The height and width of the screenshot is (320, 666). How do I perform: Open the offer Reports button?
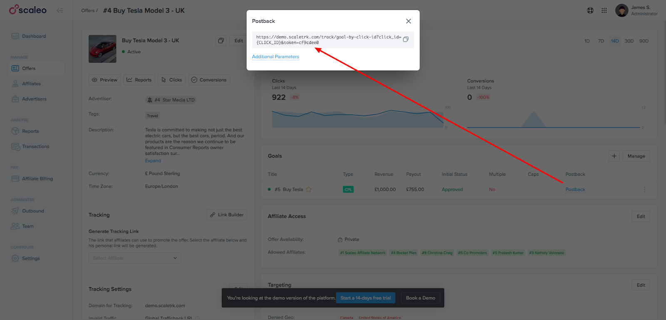coord(139,80)
